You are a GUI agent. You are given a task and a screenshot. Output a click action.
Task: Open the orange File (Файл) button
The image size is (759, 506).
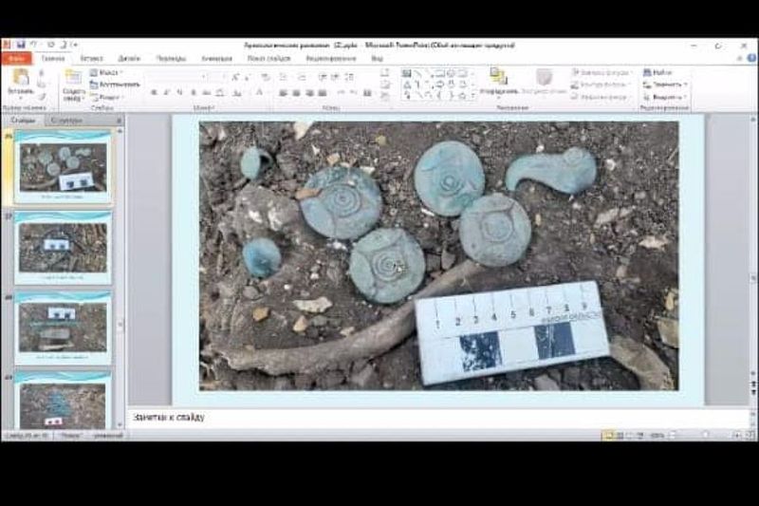tap(15, 58)
